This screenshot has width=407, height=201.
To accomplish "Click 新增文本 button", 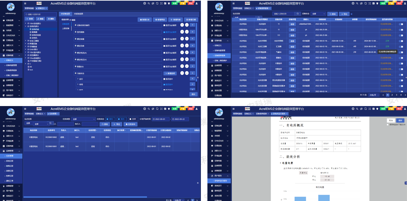I will 145,20.
